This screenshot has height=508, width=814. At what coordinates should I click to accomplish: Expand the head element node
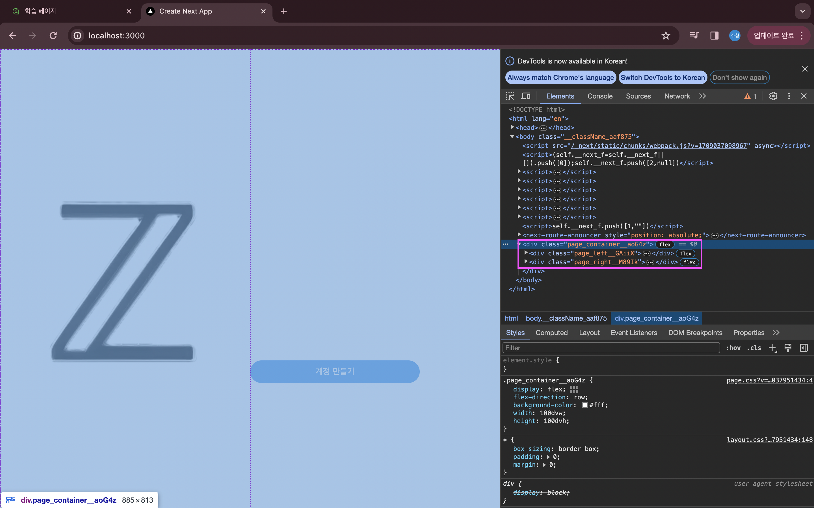(x=512, y=127)
